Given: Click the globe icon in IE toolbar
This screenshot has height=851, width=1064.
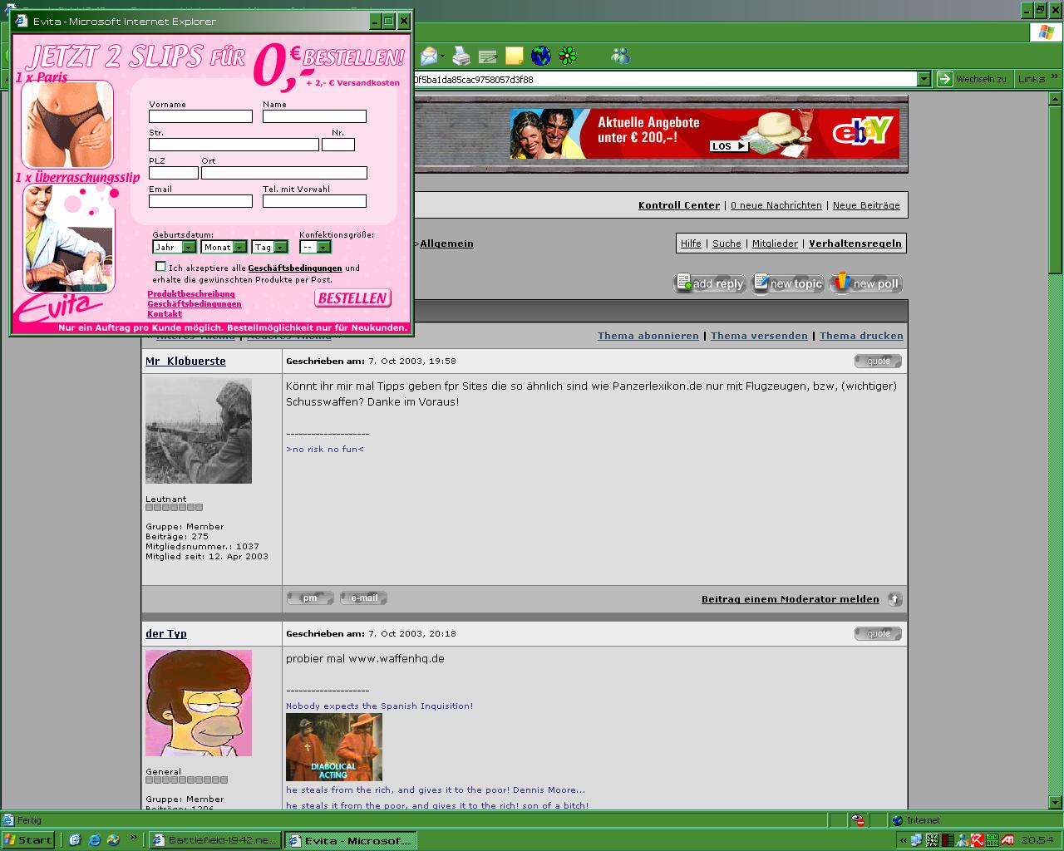Looking at the screenshot, I should 541,57.
